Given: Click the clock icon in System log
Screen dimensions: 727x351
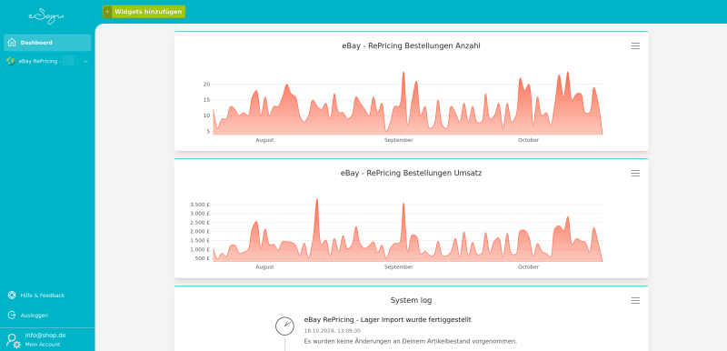Looking at the screenshot, I should 284,326.
